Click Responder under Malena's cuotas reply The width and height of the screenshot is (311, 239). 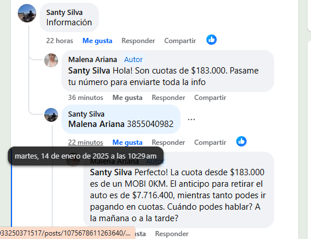168,98
